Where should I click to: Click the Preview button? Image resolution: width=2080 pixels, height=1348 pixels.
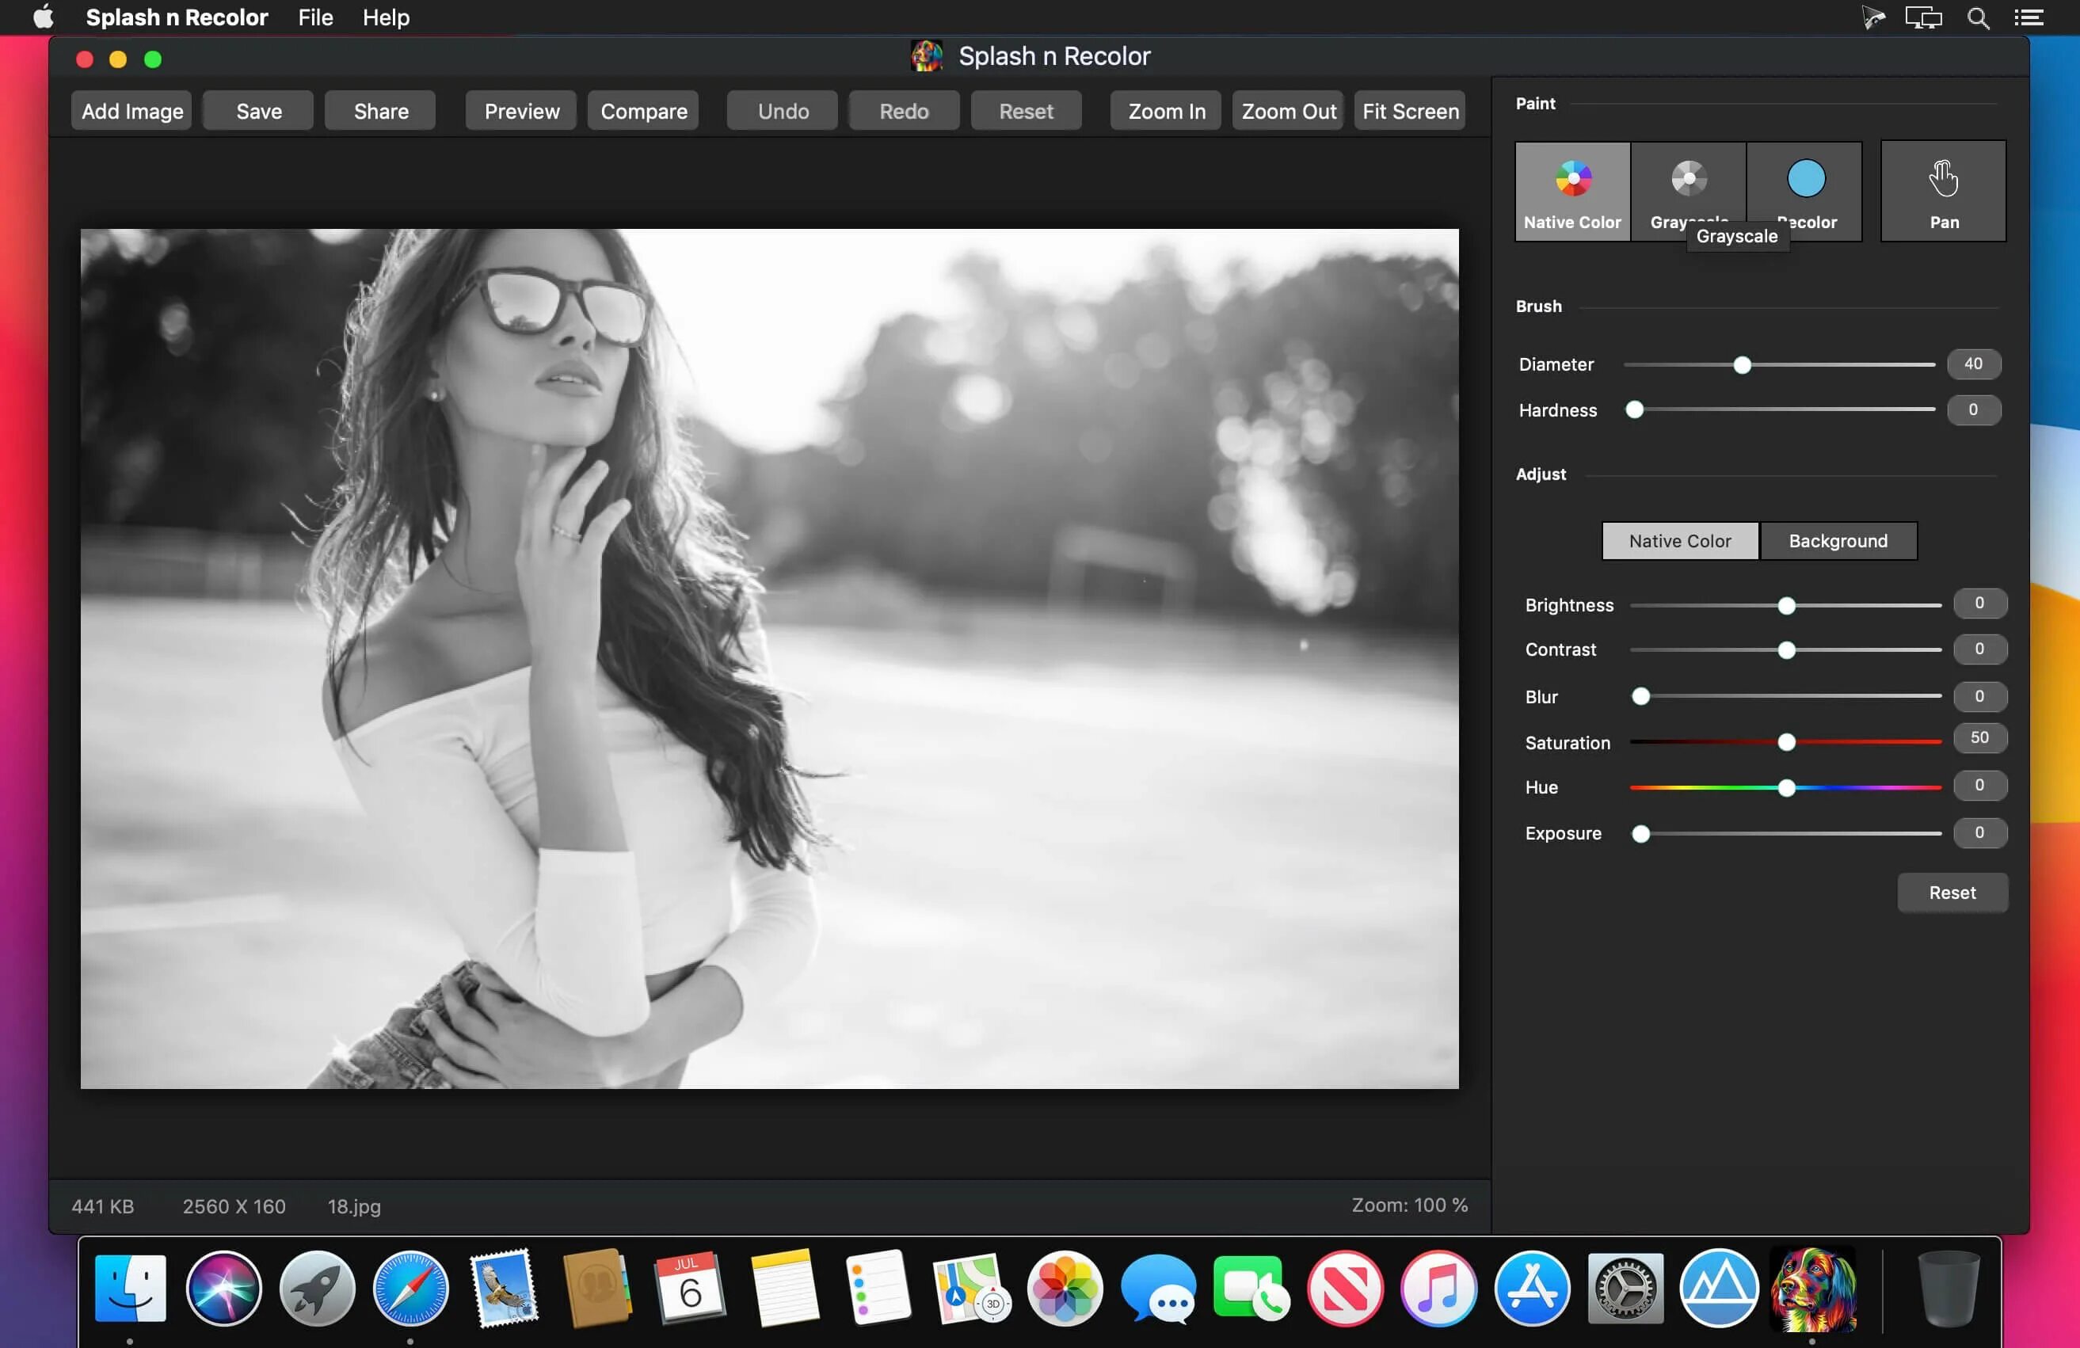[521, 109]
